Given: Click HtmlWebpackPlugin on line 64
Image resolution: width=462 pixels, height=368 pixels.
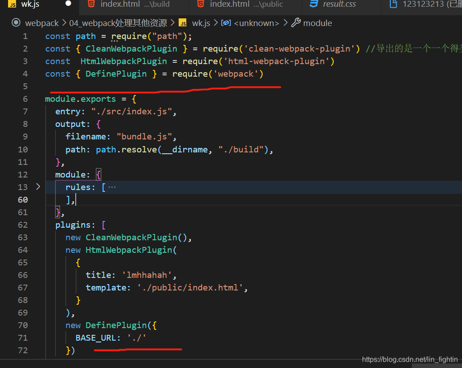Looking at the screenshot, I should (x=129, y=250).
